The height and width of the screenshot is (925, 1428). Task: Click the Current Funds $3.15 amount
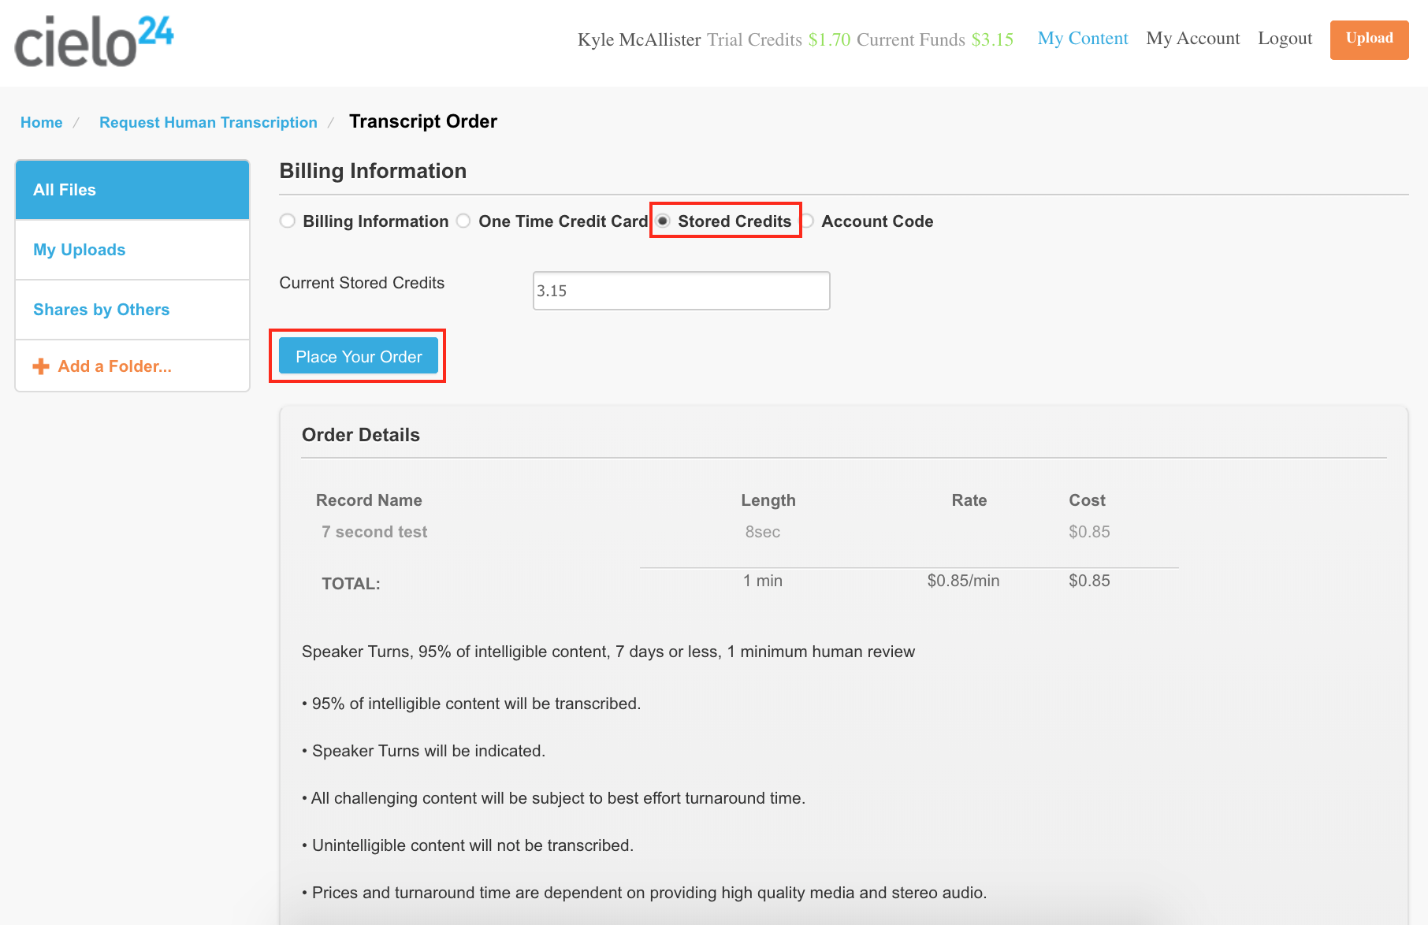tap(992, 39)
